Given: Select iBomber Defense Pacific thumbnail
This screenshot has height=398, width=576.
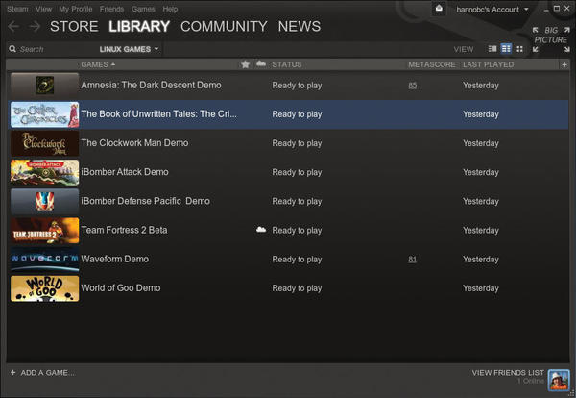Looking at the screenshot, I should [x=44, y=201].
